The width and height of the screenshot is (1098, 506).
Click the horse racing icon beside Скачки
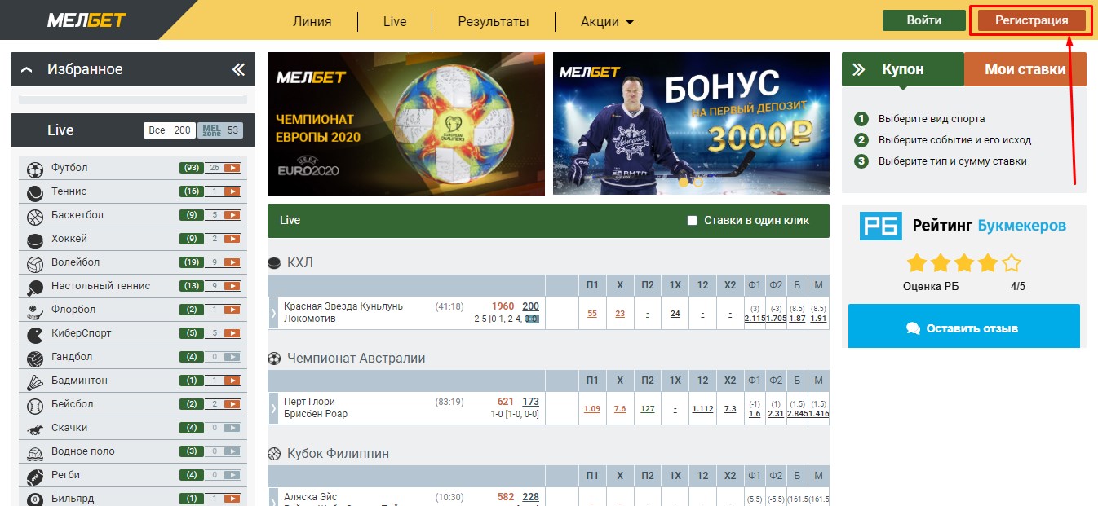click(x=35, y=429)
